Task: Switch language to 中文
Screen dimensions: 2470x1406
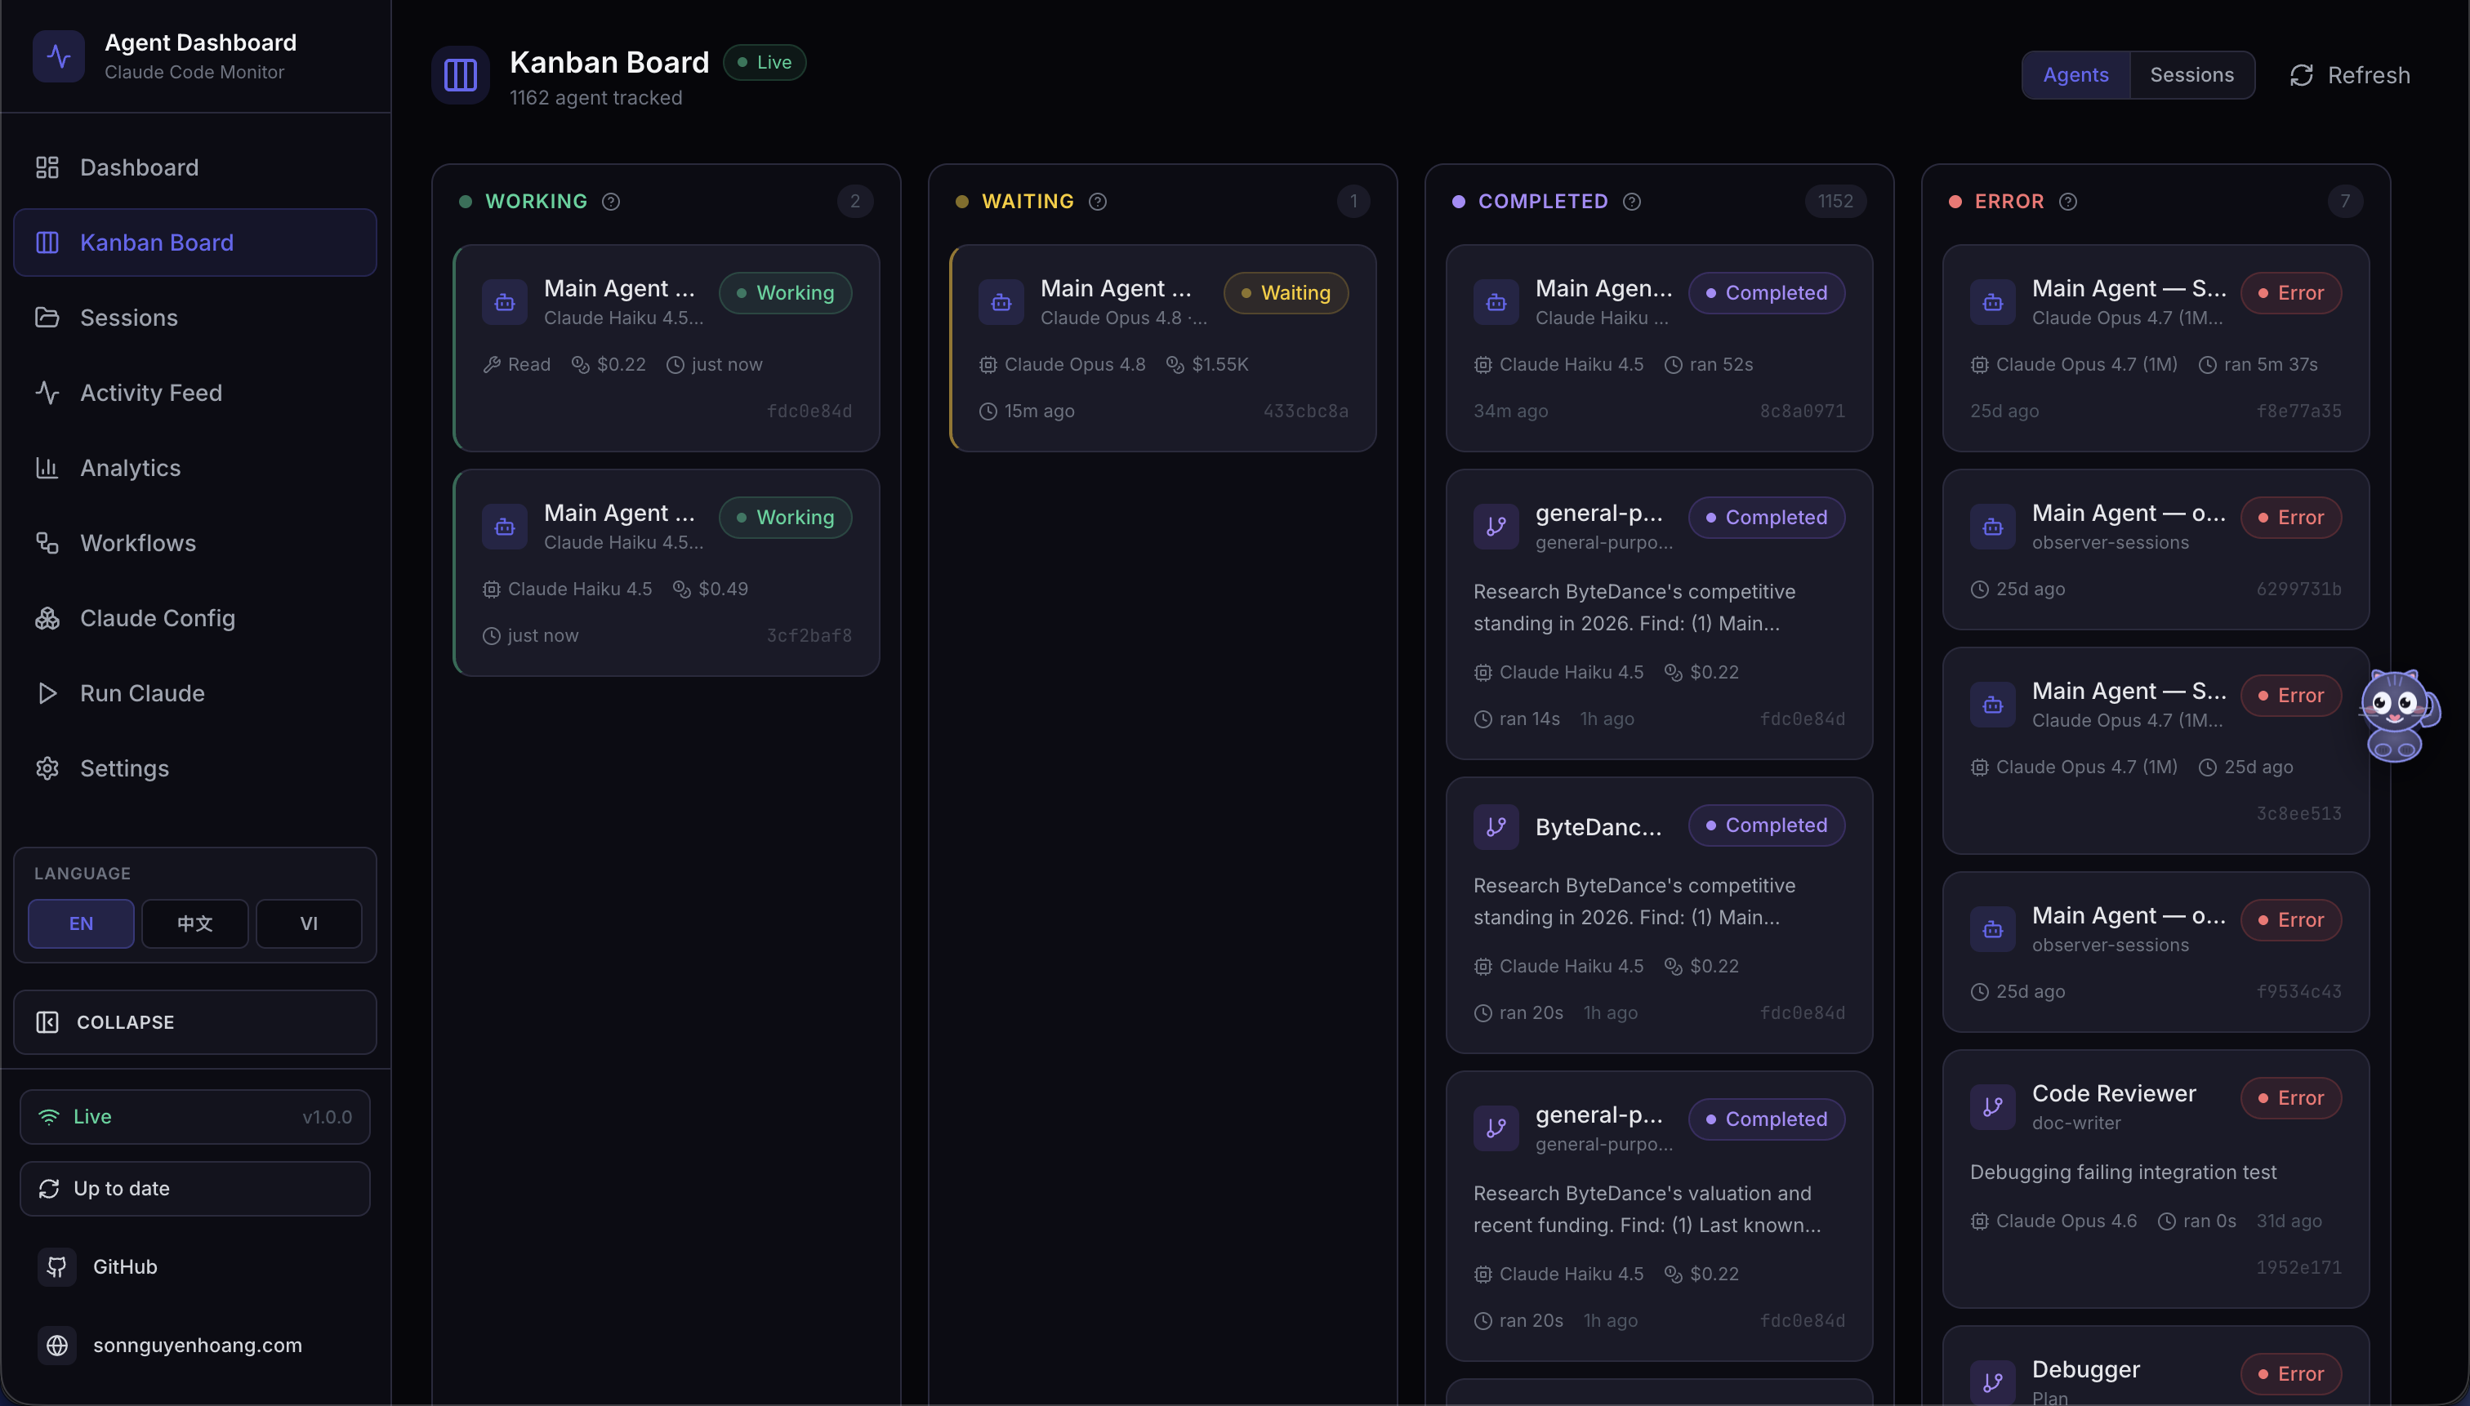Action: 195,923
